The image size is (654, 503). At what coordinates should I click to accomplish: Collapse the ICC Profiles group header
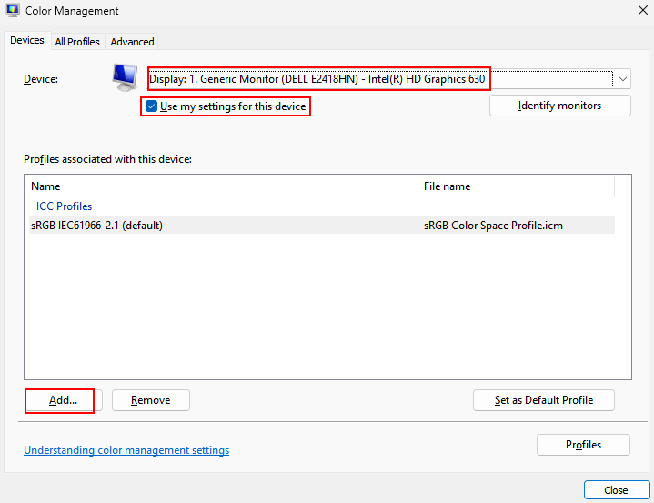(x=64, y=206)
